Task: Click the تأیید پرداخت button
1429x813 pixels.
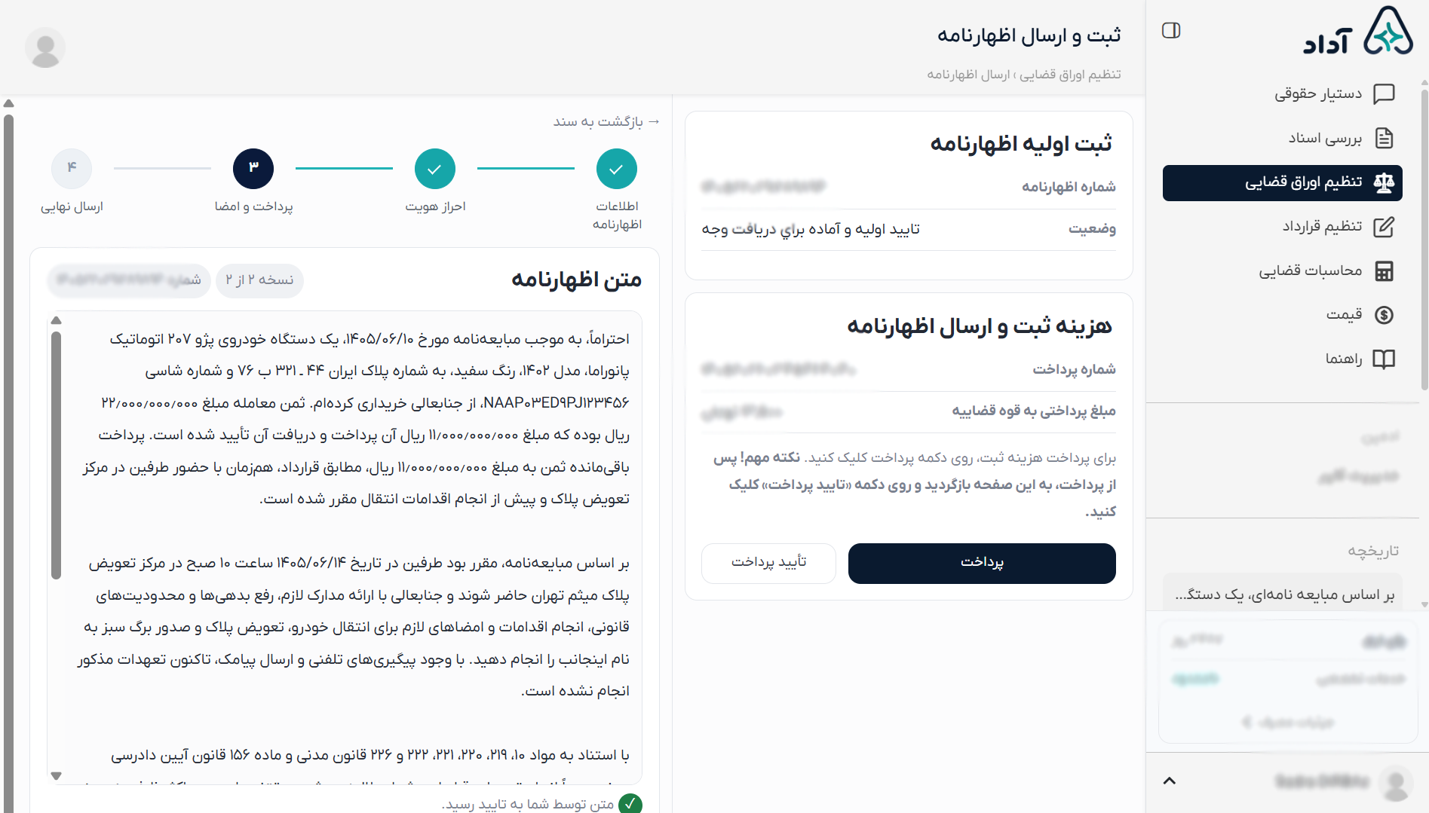Action: pos(768,563)
